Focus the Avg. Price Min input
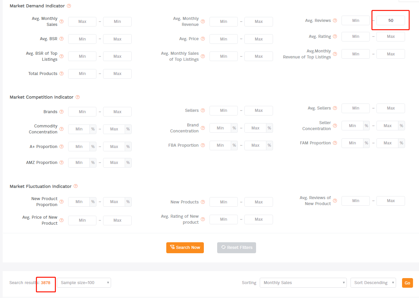Viewport: 419px width, 298px height. click(223, 39)
